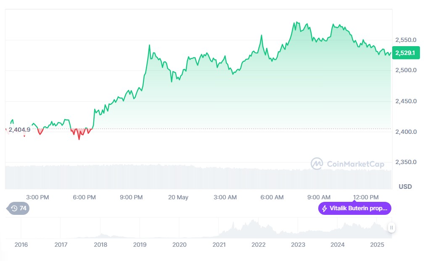425x261 pixels.
Task: Click the 6:00 AM time axis label
Action: [272, 197]
